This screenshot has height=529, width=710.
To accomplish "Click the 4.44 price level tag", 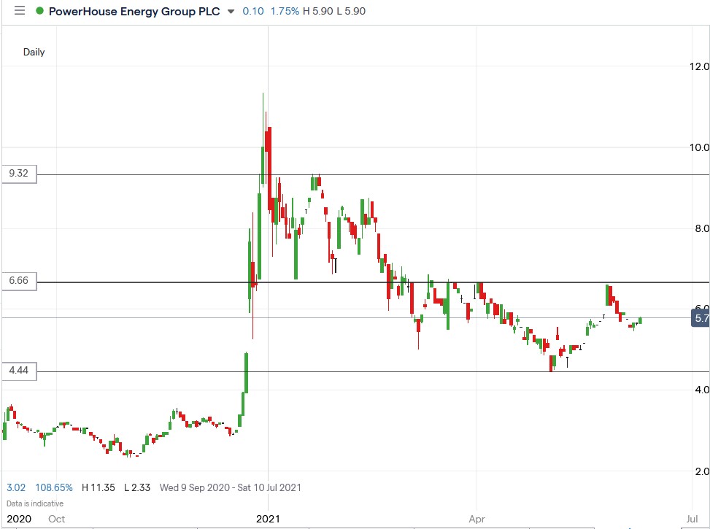I will coord(18,371).
